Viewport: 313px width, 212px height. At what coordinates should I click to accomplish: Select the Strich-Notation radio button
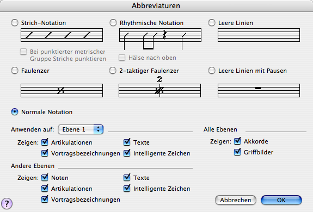pos(15,23)
